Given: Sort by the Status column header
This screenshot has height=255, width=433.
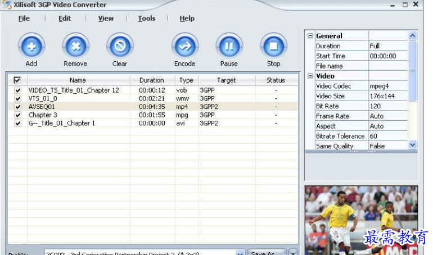Looking at the screenshot, I should coord(276,80).
